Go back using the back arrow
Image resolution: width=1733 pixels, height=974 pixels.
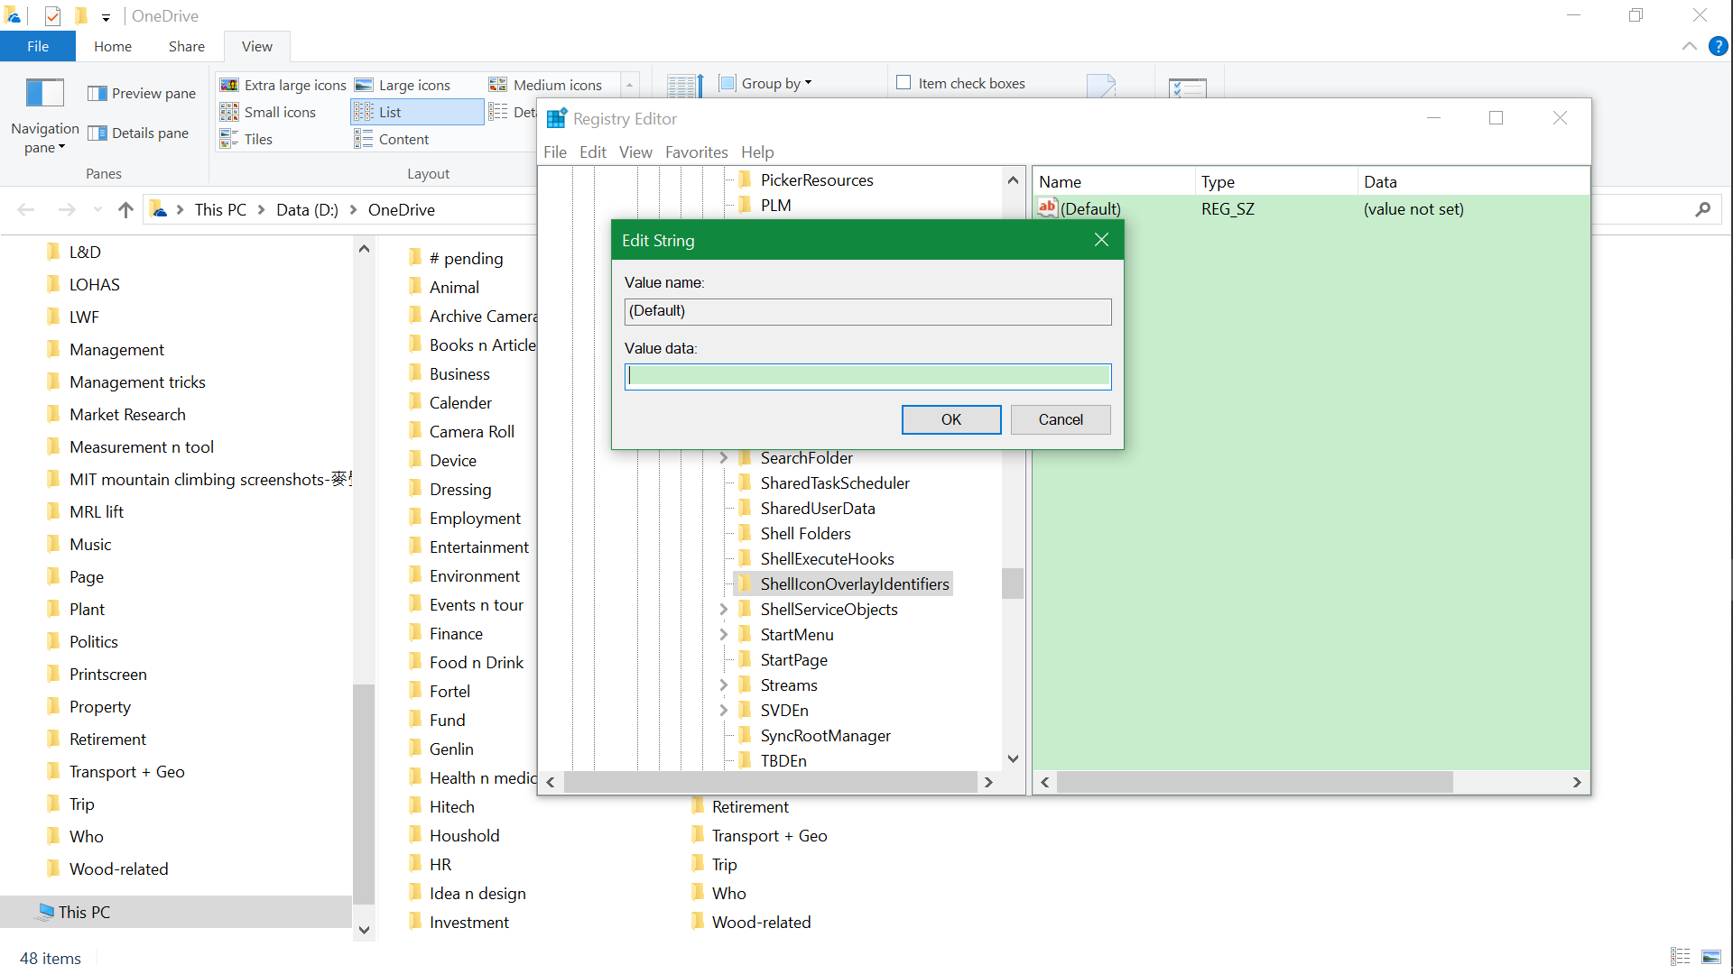(26, 209)
